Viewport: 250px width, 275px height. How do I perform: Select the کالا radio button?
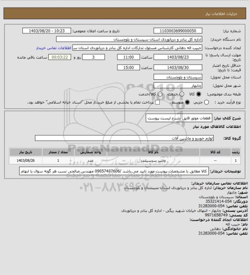(198, 94)
